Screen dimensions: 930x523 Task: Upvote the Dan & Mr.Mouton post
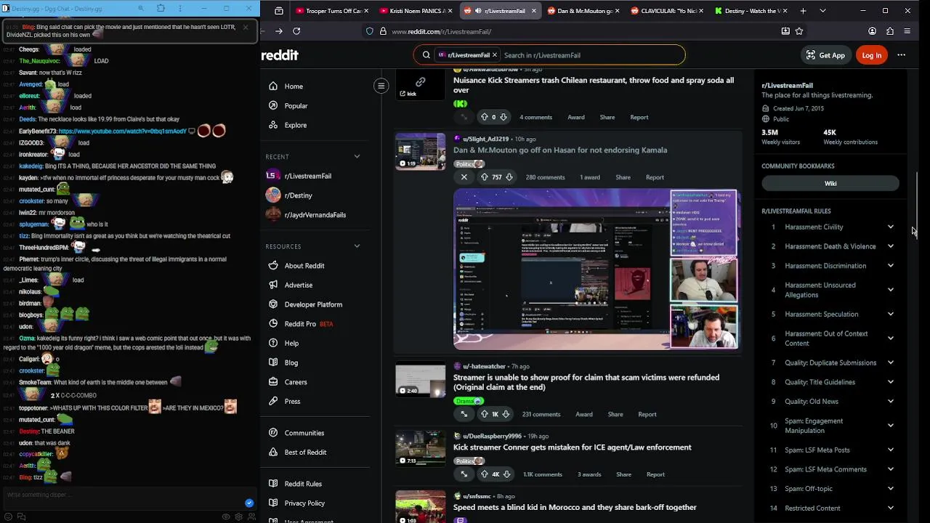click(485, 177)
